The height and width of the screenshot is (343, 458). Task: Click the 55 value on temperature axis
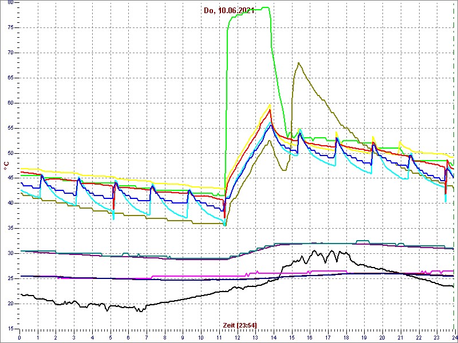10,128
